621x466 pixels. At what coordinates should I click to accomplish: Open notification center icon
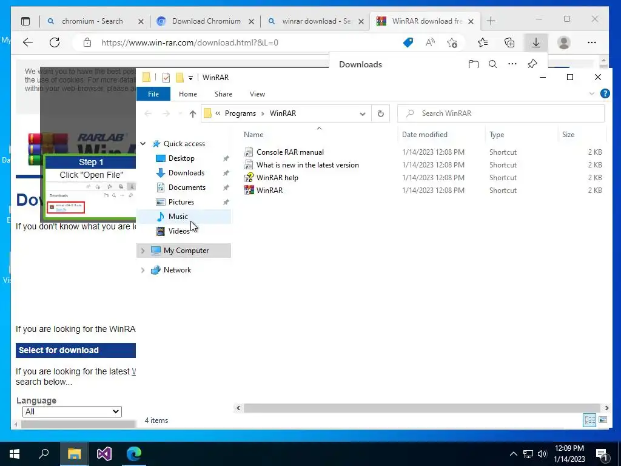(602, 454)
